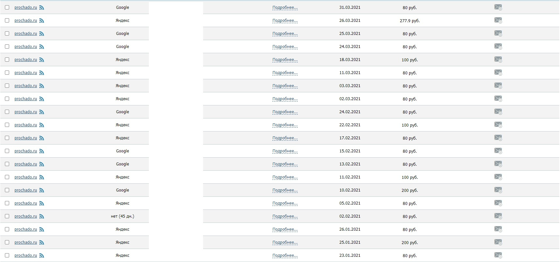This screenshot has height=262, width=560.
Task: Show 'Подробнее...' details in 13.02.2021 row
Action: [285, 164]
